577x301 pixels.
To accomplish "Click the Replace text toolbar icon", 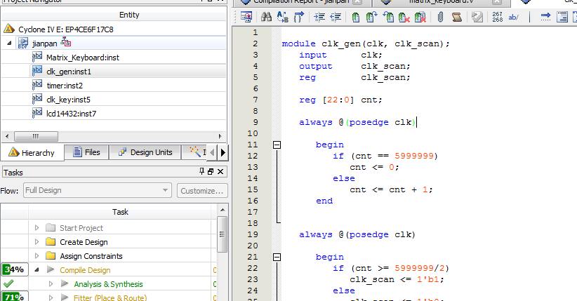I will 283,16.
